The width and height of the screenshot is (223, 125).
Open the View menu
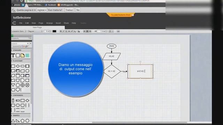pyautogui.click(x=33, y=23)
